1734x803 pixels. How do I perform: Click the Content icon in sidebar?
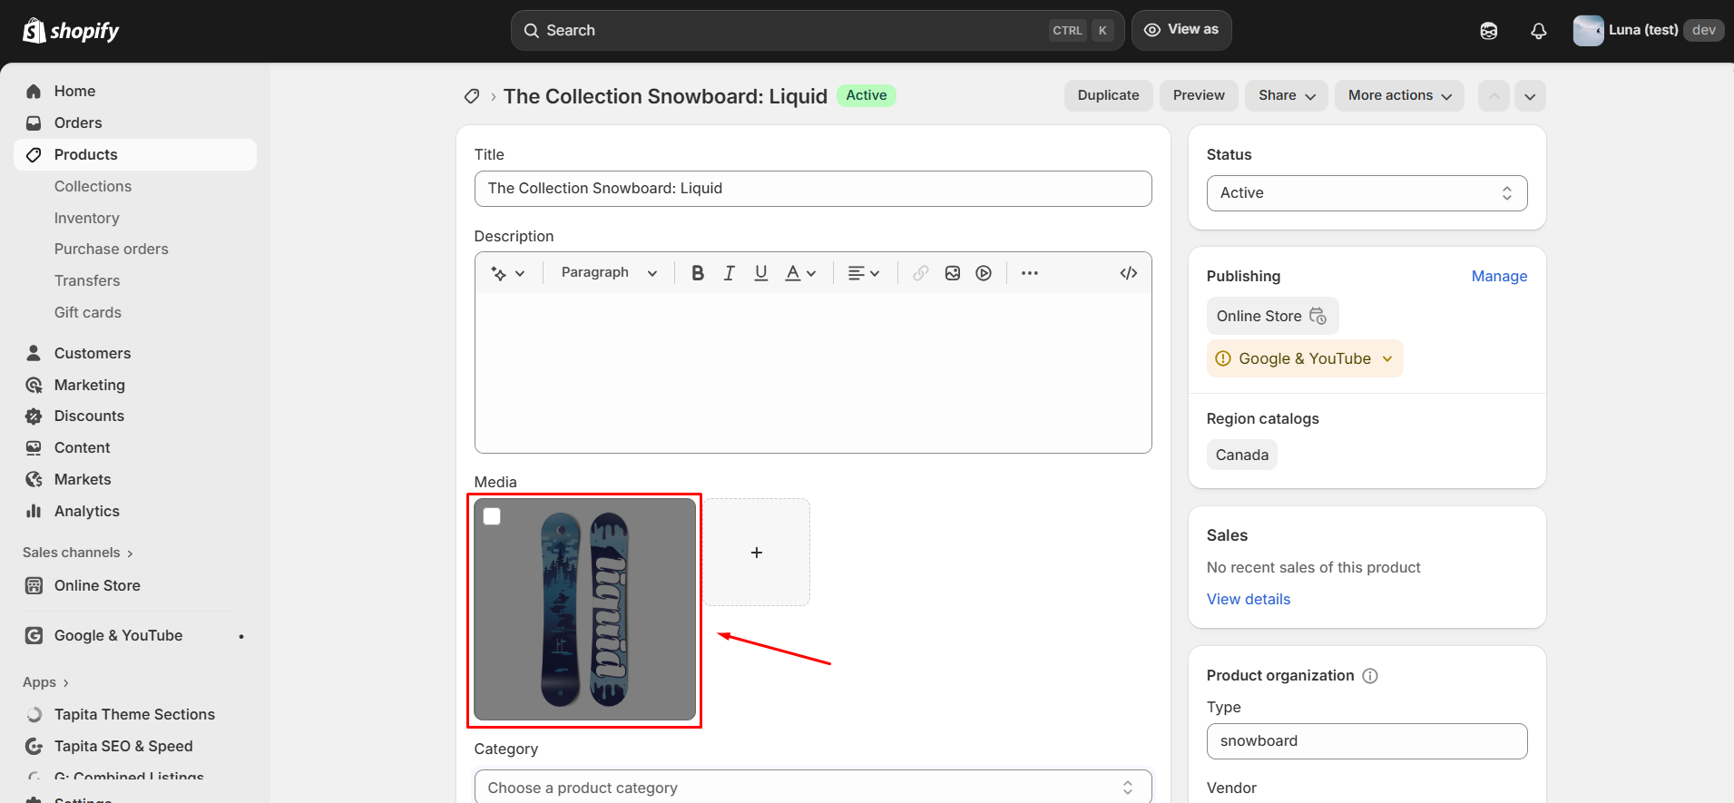pos(34,448)
